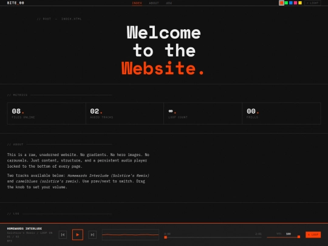This screenshot has height=246, width=328.
Task: Select the green accent color swatch
Action: 286,3
